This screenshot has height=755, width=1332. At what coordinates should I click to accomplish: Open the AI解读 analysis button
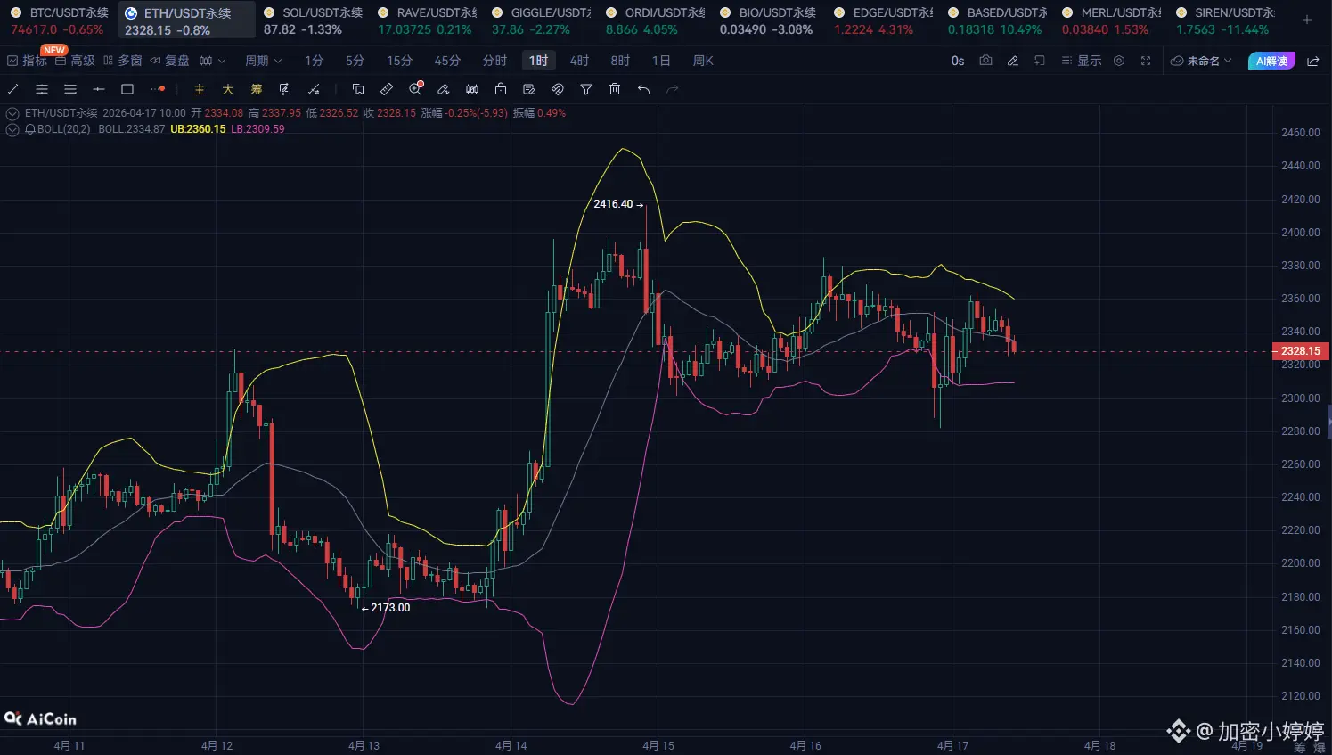click(x=1271, y=61)
